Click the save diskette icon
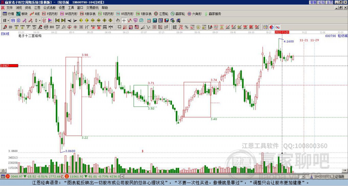Screen dimensions: 348x186 [x=167, y=20]
